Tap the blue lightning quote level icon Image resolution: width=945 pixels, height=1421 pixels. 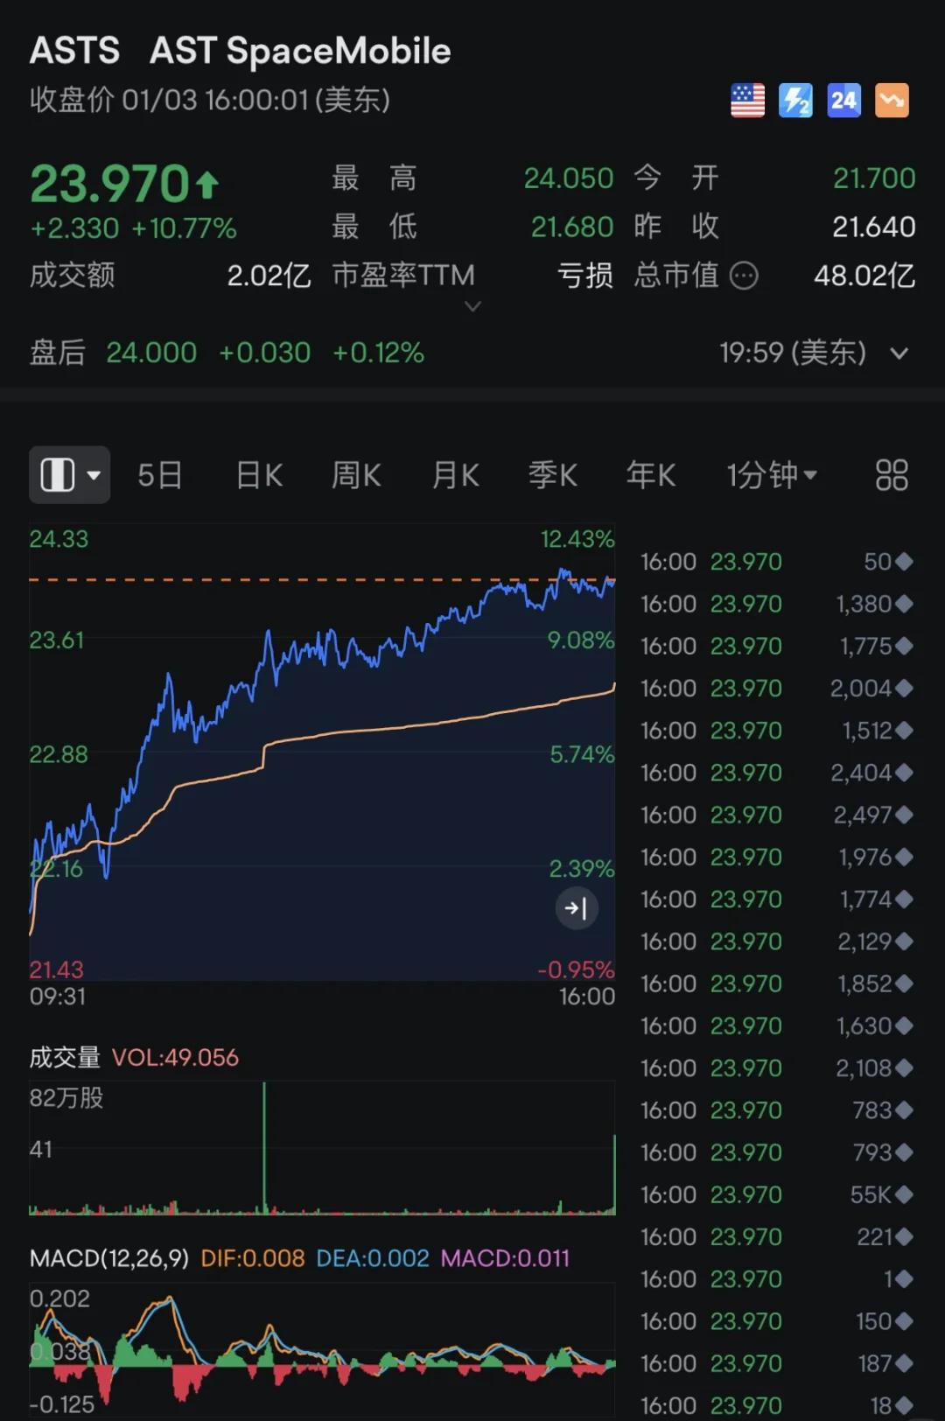(795, 101)
